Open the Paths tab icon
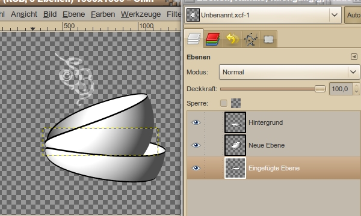Screen dimensions: 361x216 251,39
